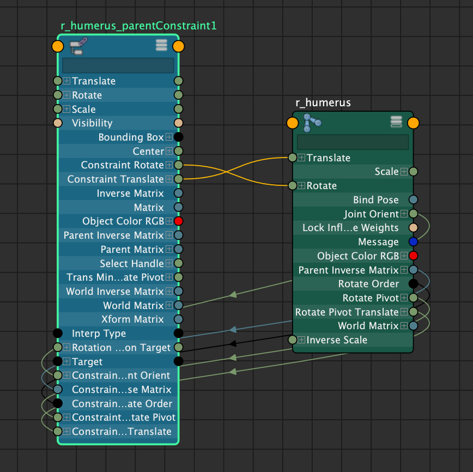Expand Constraint Translate attribute
The height and width of the screenshot is (472, 473).
[169, 179]
